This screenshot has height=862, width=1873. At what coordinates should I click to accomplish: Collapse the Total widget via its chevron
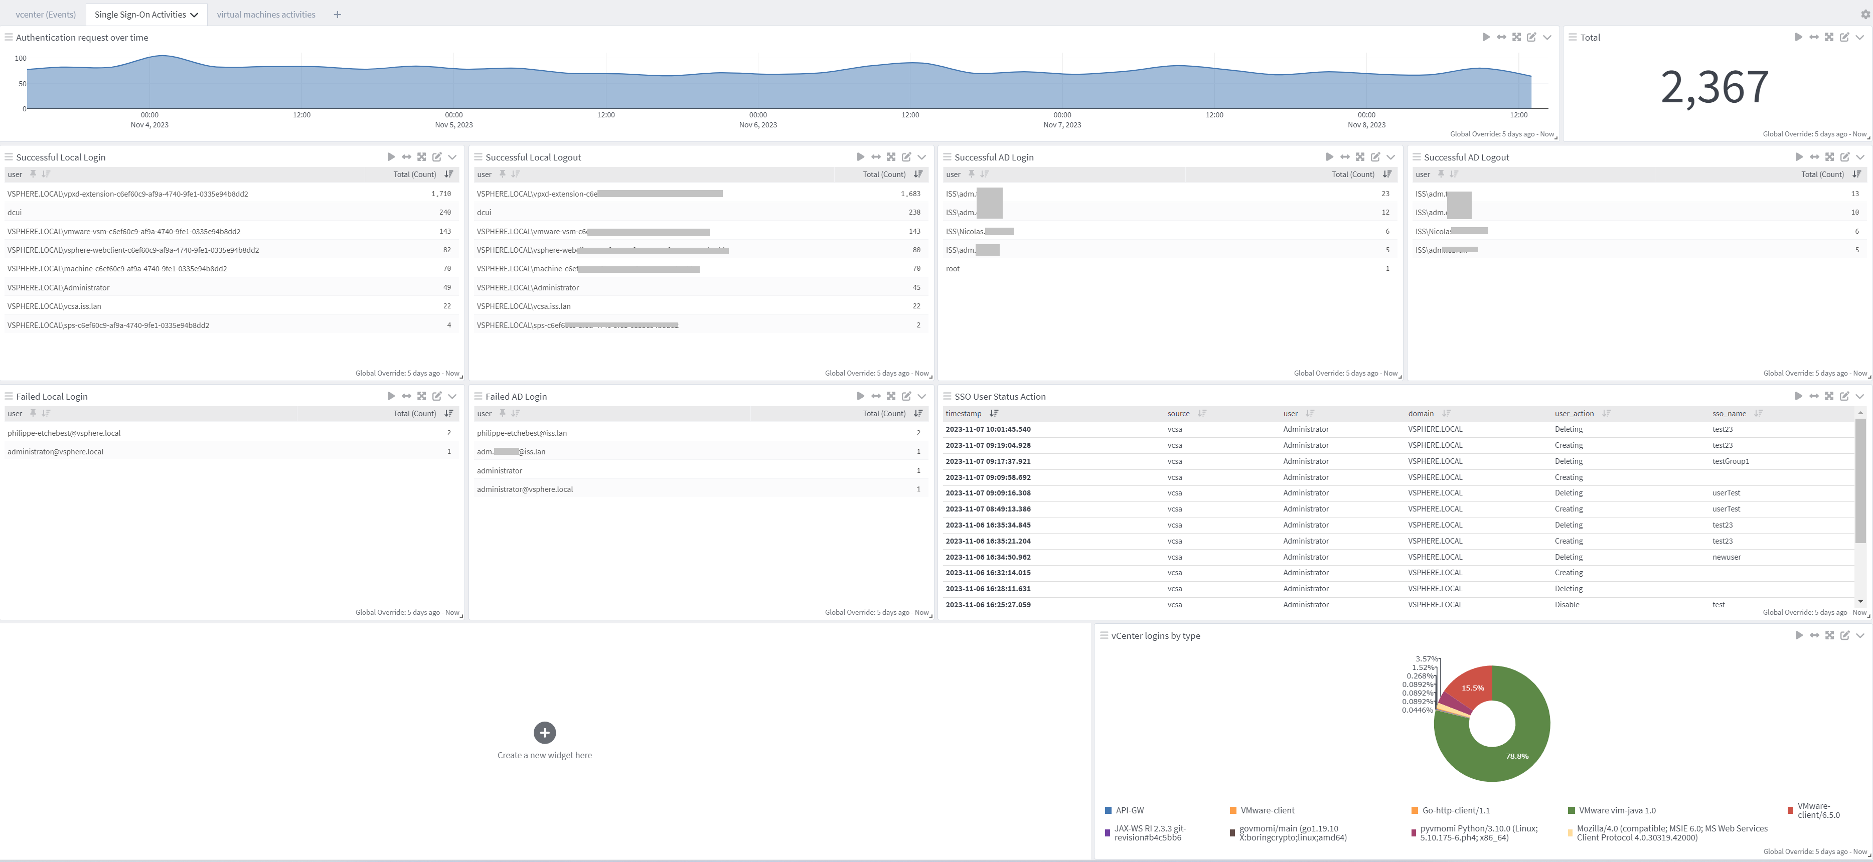pyautogui.click(x=1861, y=36)
